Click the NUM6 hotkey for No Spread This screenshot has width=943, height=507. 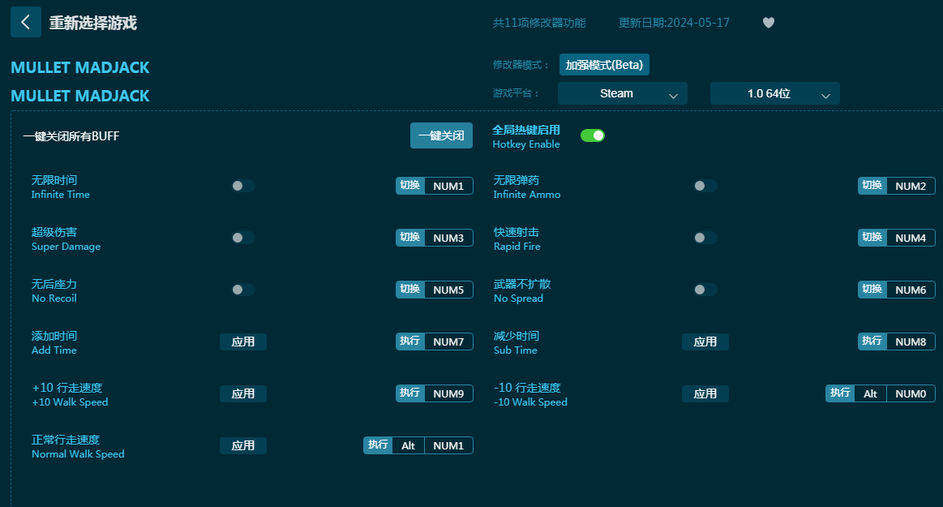coord(911,290)
